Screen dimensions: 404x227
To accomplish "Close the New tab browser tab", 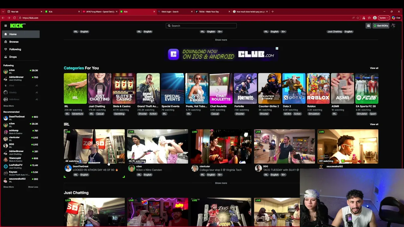I will (x=41, y=12).
